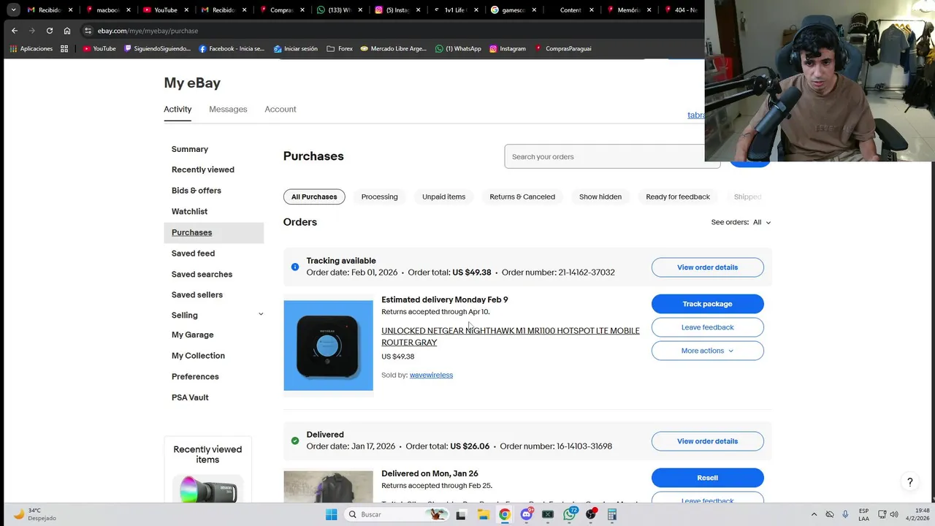
Task: Select the Returns & Canceled filter chip
Action: click(522, 197)
